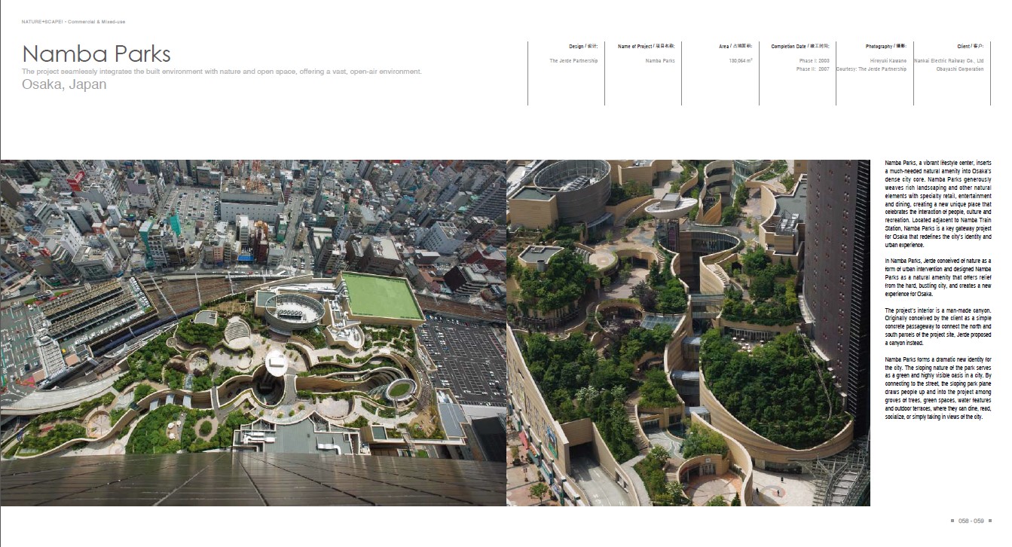The width and height of the screenshot is (1012, 547).
Task: Click the small square marker left of page number
Action: tap(954, 521)
